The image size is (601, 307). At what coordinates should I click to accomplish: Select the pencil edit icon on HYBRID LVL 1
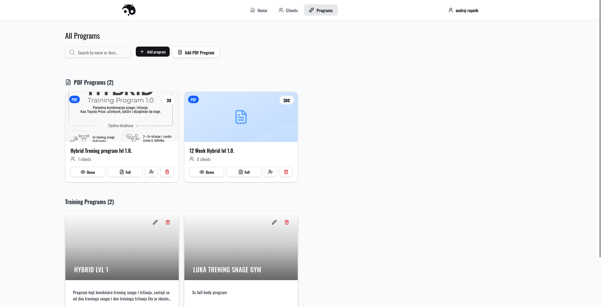point(155,222)
